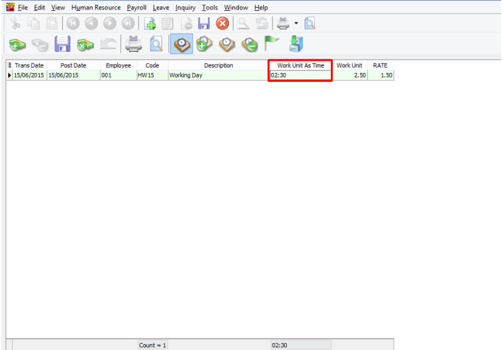503x350 pixels.
Task: Open the Inquiry menu
Action: [x=186, y=8]
